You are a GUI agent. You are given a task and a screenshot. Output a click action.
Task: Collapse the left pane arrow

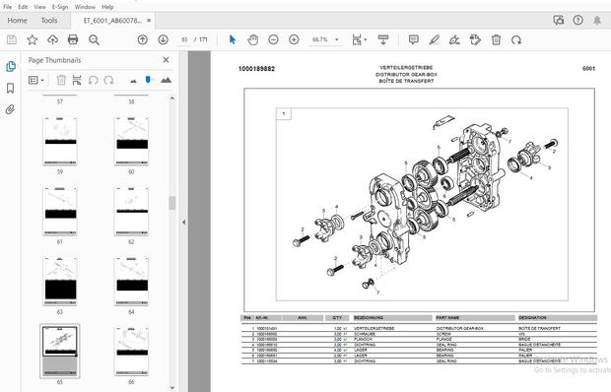pyautogui.click(x=184, y=223)
